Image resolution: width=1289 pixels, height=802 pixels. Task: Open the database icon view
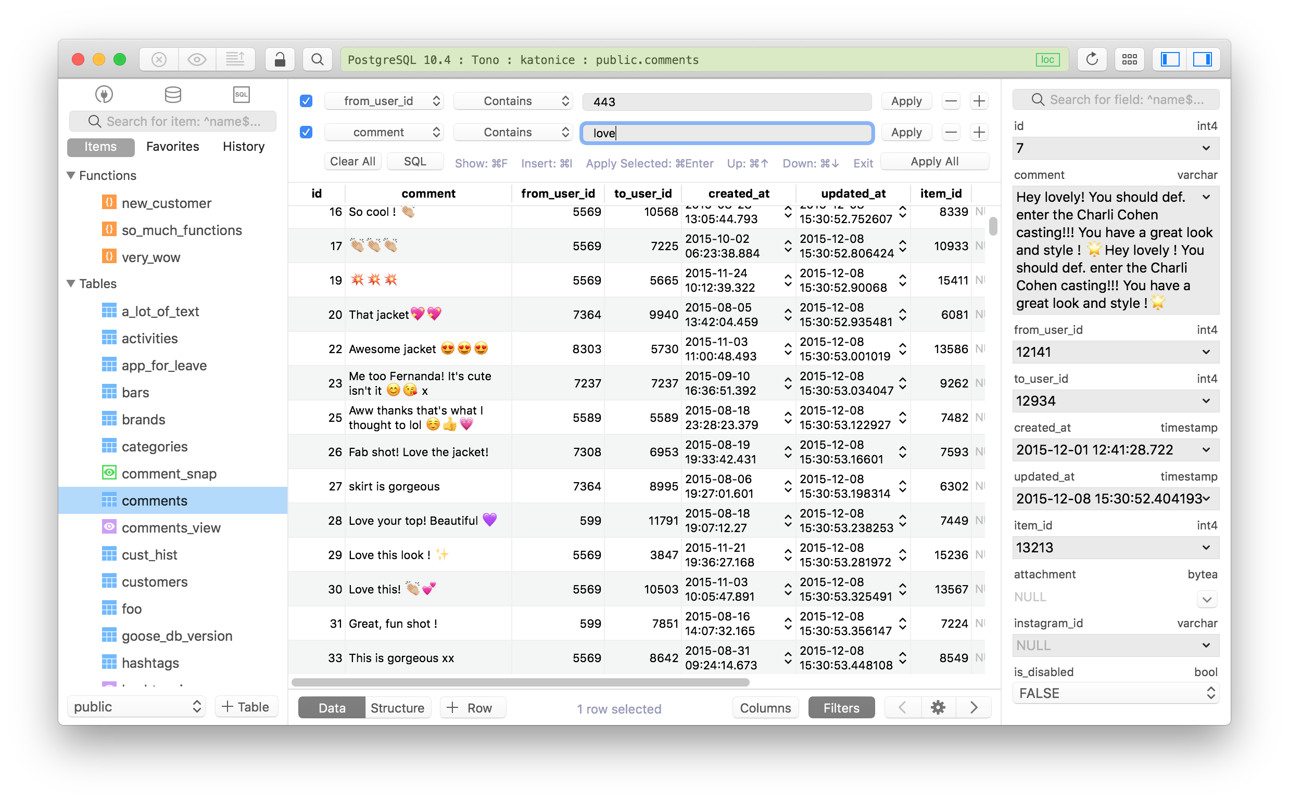[x=173, y=94]
